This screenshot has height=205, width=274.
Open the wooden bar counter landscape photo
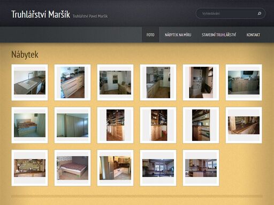(243, 125)
